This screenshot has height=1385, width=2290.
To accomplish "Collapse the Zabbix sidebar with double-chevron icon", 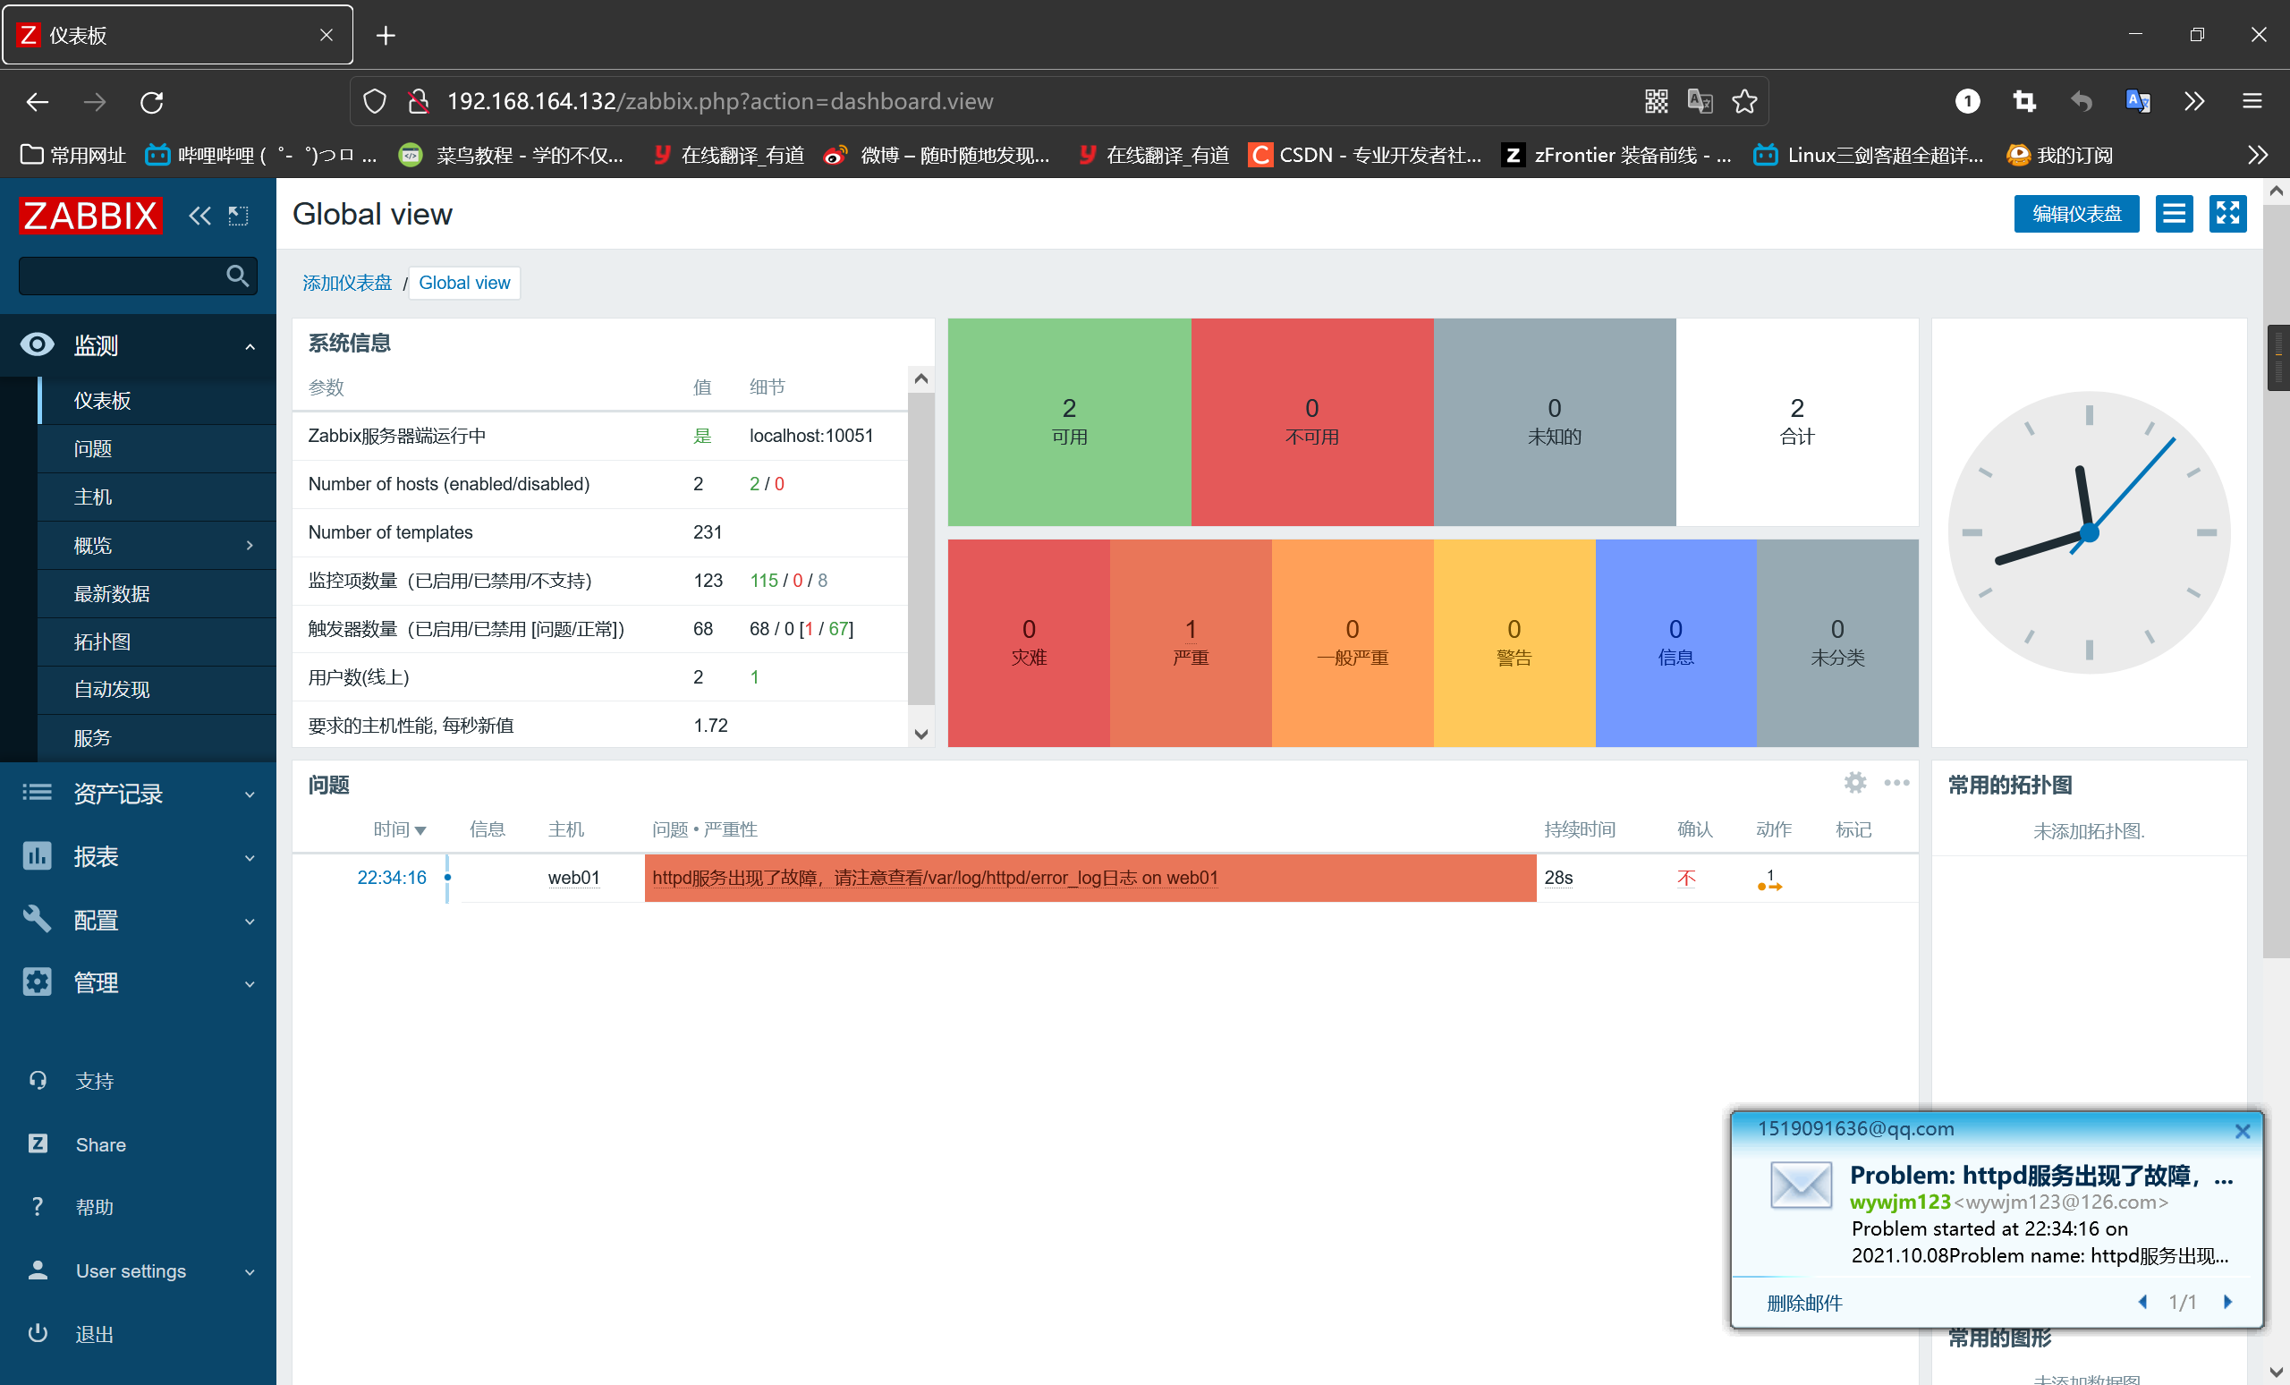I will pos(199,216).
